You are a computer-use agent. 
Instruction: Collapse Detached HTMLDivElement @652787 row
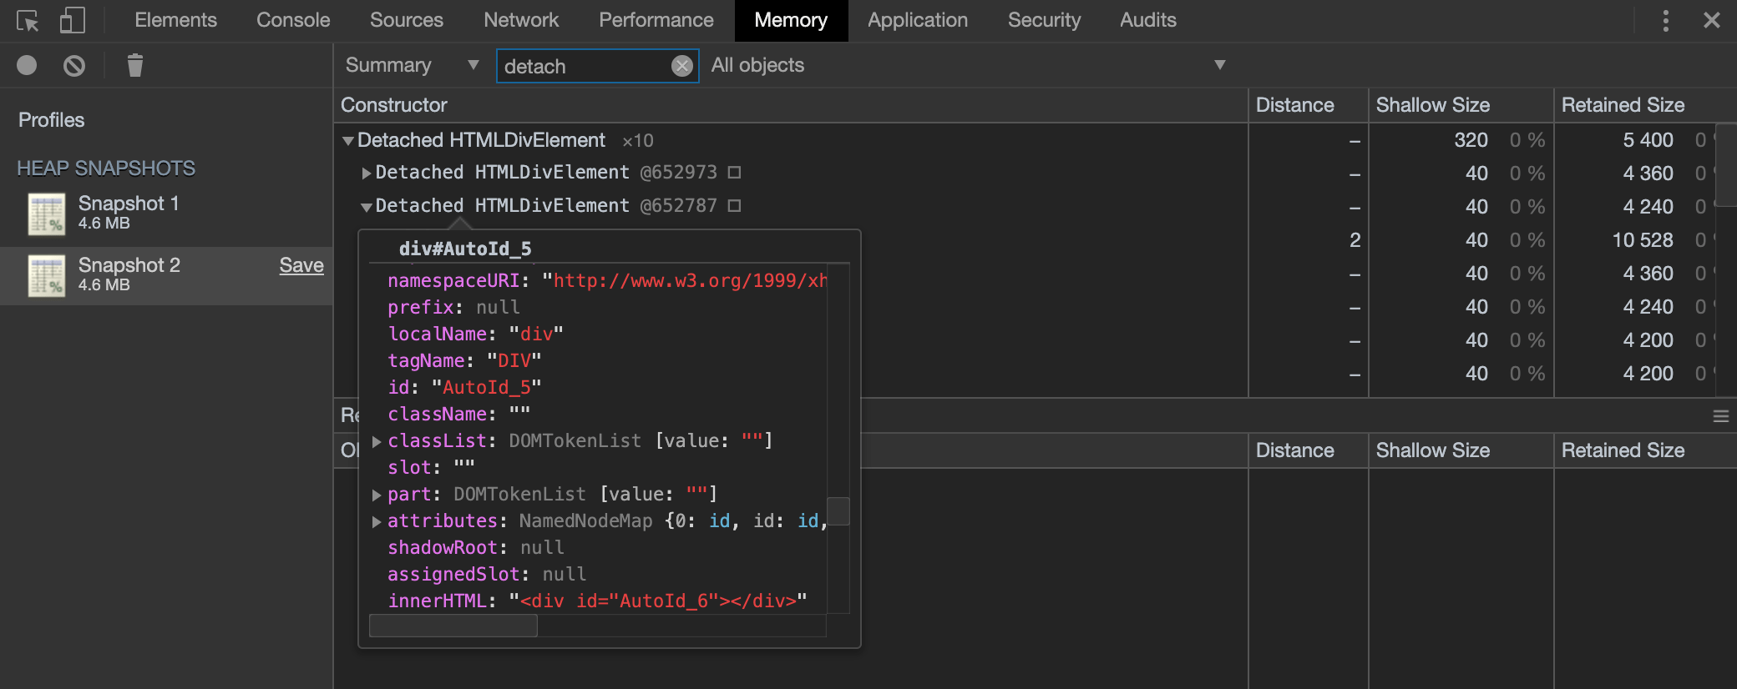(x=366, y=207)
